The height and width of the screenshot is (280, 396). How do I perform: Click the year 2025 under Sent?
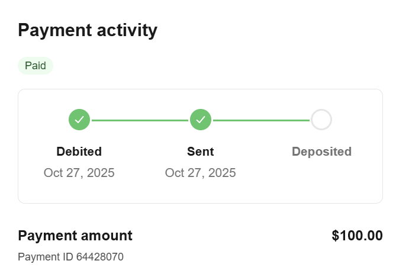pyautogui.click(x=221, y=173)
